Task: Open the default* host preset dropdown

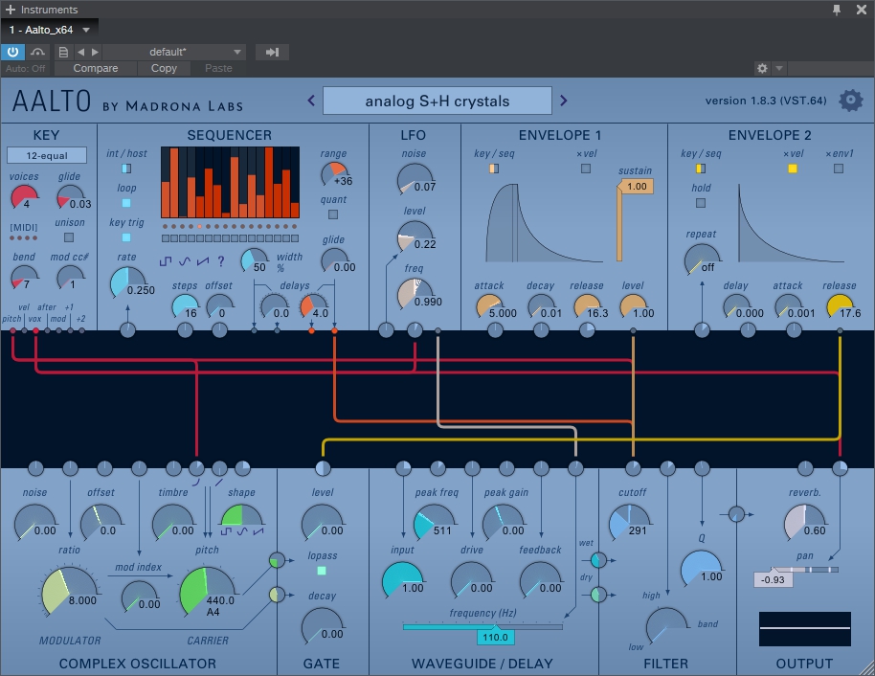Action: point(174,52)
